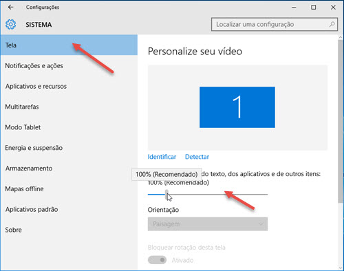Click the back arrow in title bar
This screenshot has height=271, width=344.
pyautogui.click(x=10, y=8)
